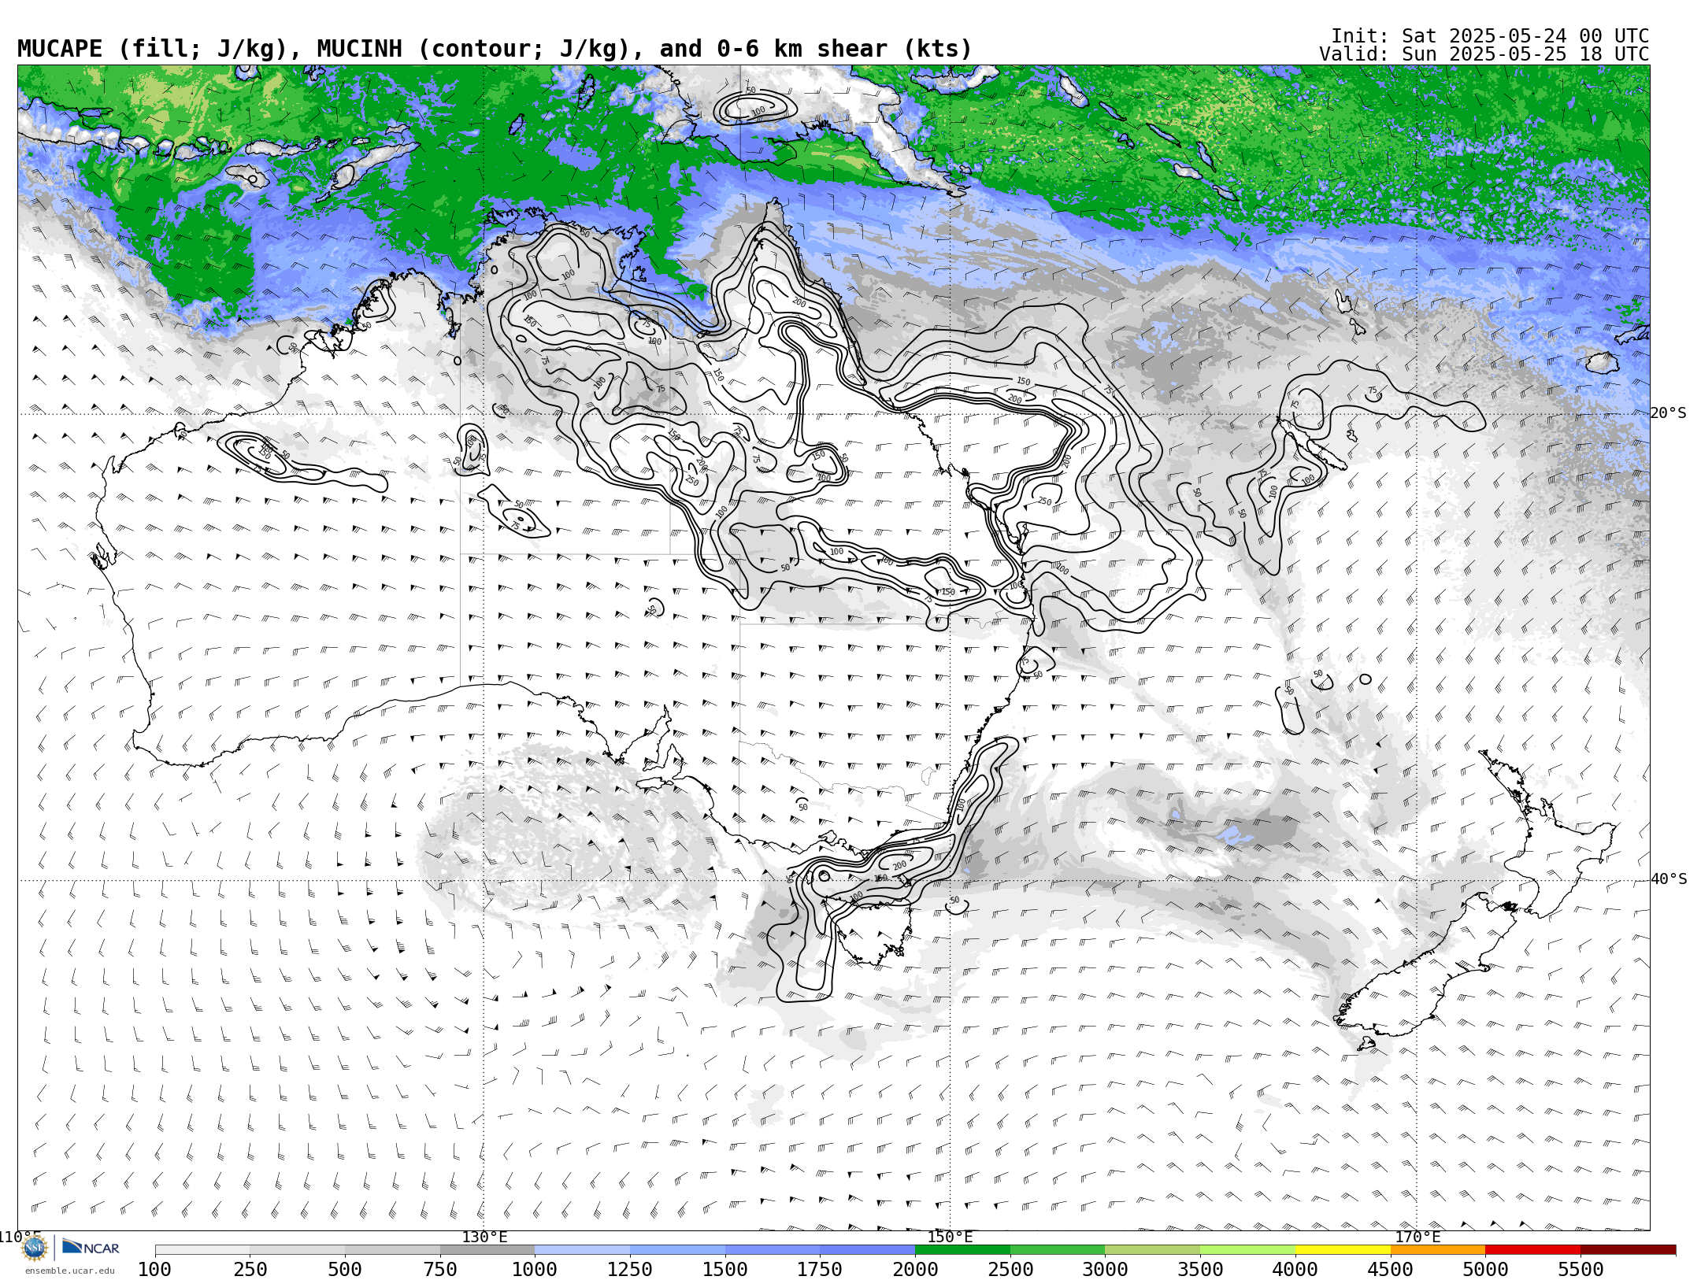Pick the yellow 4000–4500 colorbar segment
1701x1280 pixels.
[x=1343, y=1250]
